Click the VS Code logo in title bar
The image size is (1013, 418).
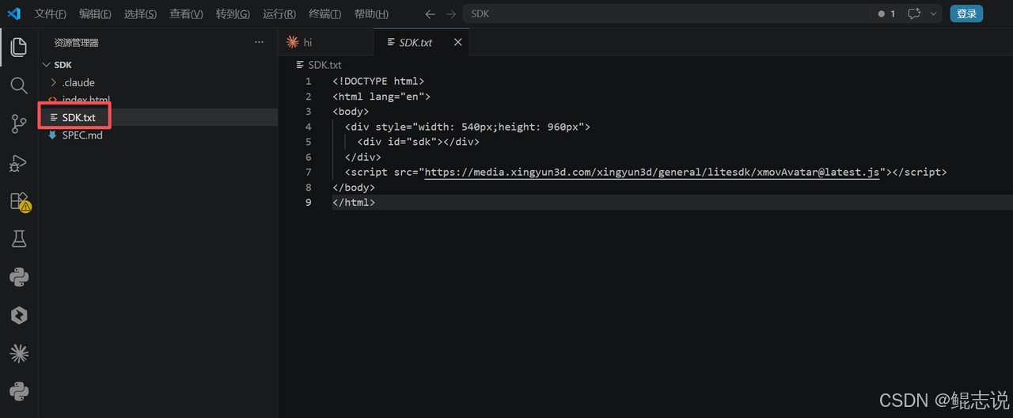click(x=13, y=13)
